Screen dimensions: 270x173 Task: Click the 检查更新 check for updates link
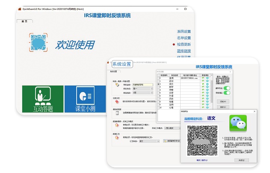pyautogui.click(x=184, y=44)
